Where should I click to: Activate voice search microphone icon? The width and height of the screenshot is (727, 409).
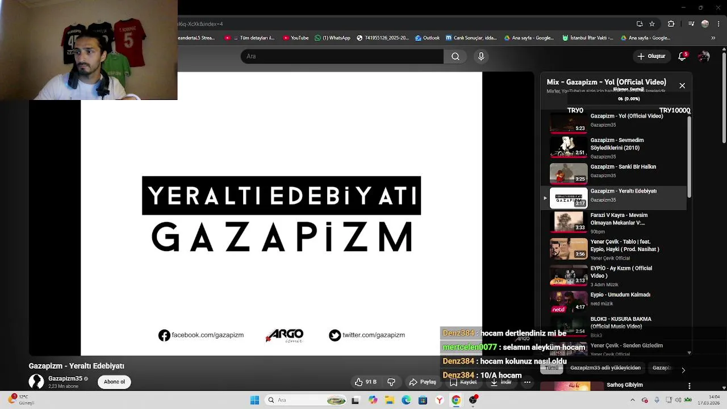[x=481, y=56]
